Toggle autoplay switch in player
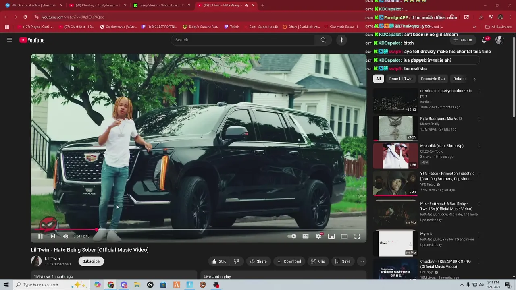Screen dimensions: 516x290 [x=292, y=236]
